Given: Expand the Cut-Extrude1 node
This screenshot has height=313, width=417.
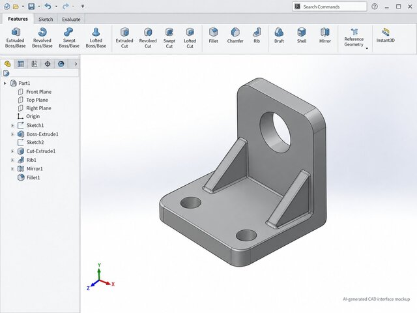Looking at the screenshot, I should tap(12, 151).
